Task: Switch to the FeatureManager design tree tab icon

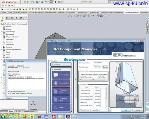Action: tap(3, 18)
